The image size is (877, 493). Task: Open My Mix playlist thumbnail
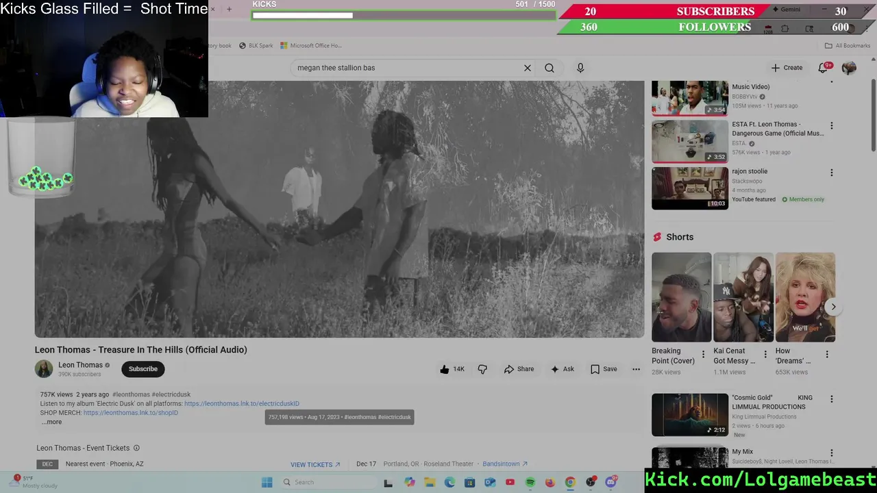pyautogui.click(x=690, y=457)
